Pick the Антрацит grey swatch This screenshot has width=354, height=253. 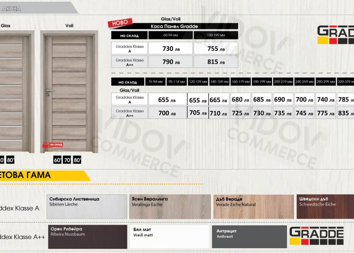(249, 237)
